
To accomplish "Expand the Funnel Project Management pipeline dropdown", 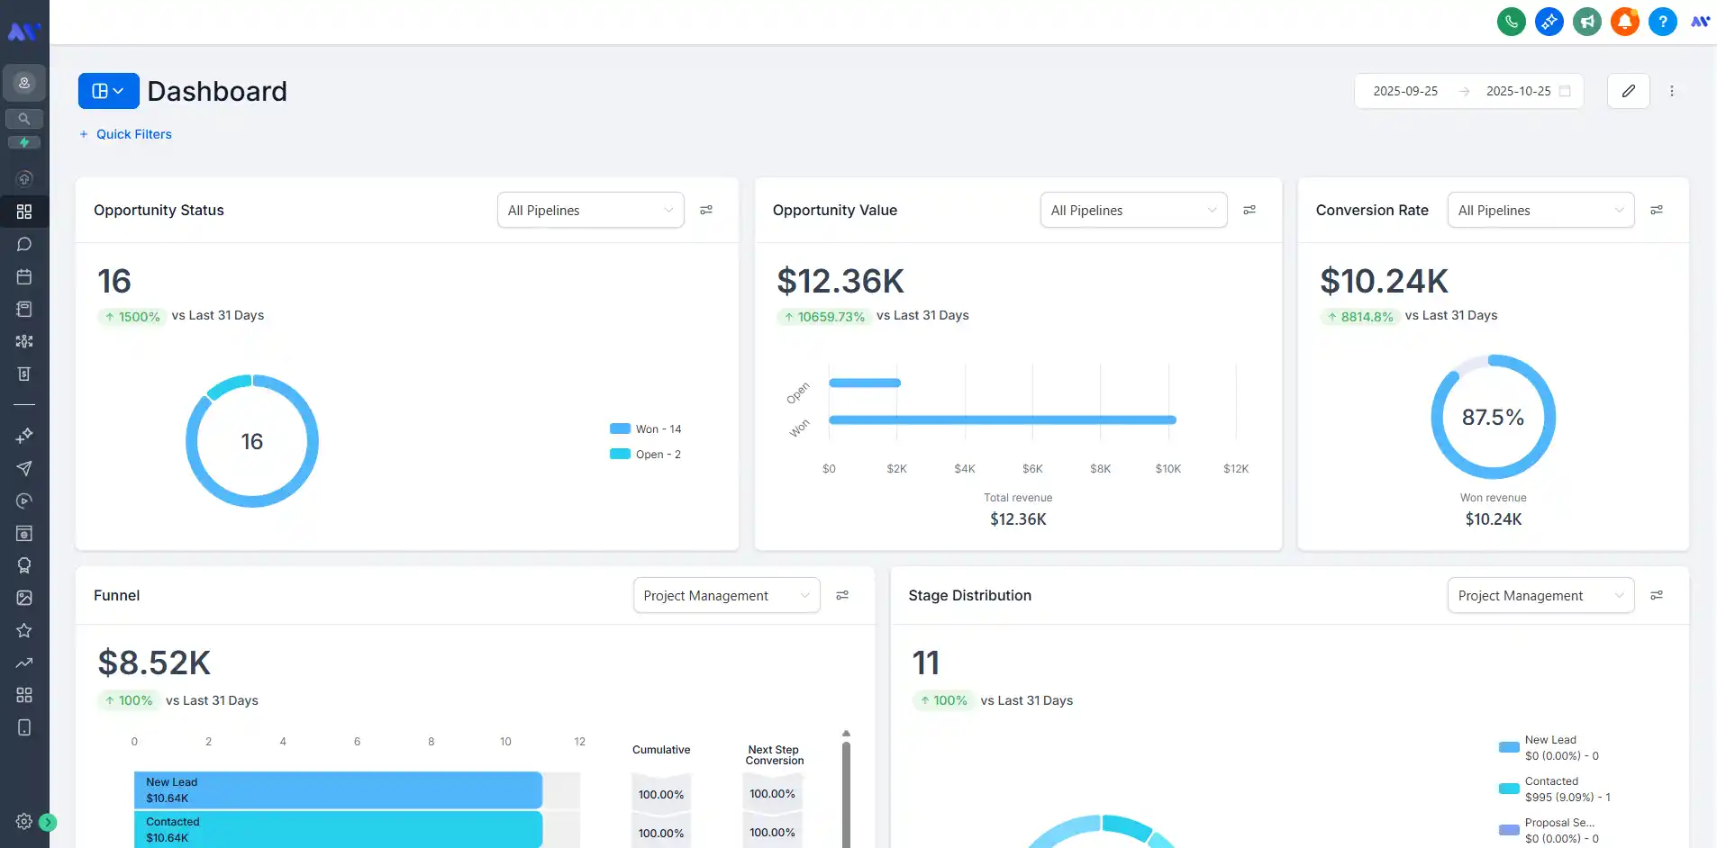I will (x=726, y=596).
